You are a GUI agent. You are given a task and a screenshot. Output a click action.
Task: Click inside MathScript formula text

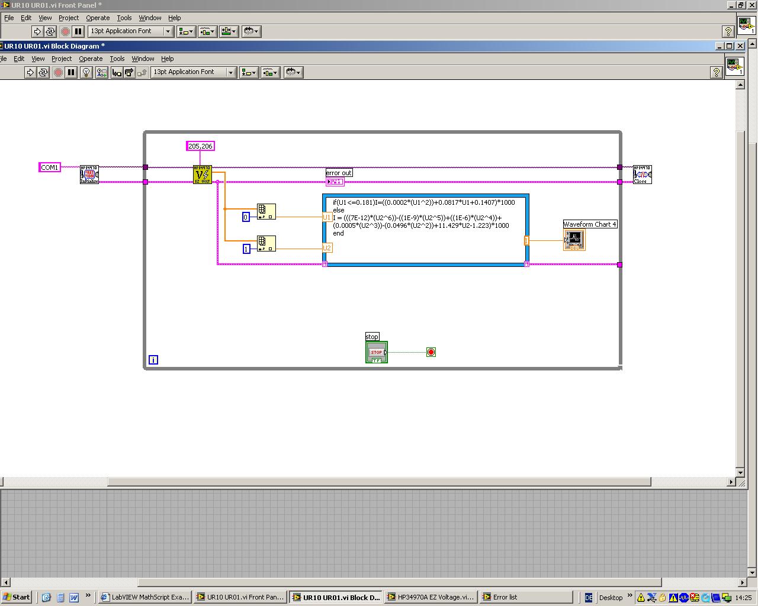tap(424, 218)
